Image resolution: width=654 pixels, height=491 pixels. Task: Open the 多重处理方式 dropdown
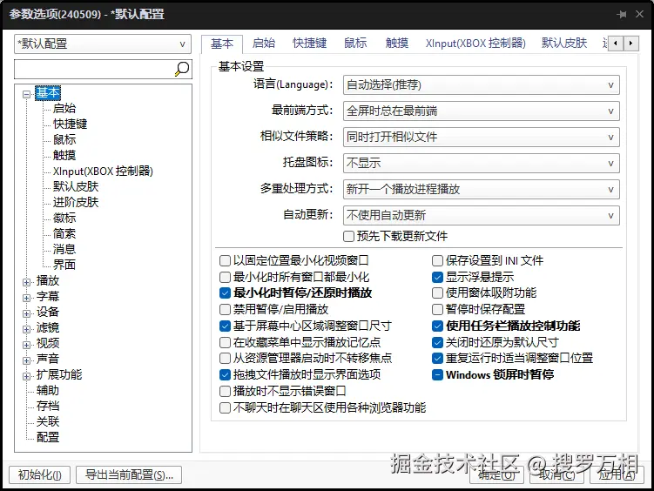click(x=481, y=190)
